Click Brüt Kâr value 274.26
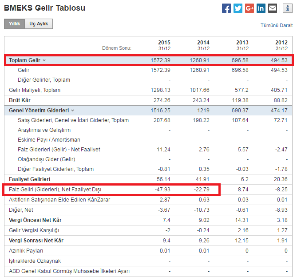This screenshot has height=277, width=297. point(162,100)
